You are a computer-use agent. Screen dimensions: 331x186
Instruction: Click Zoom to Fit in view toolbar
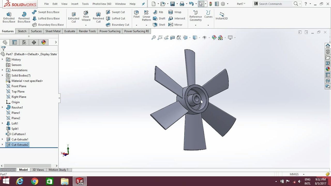click(x=154, y=38)
